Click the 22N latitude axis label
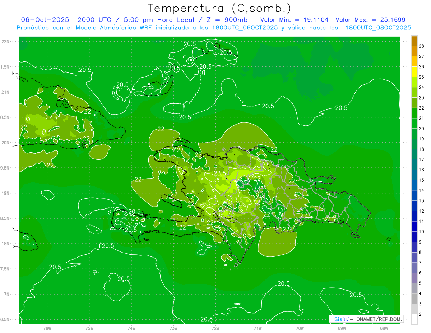 click(x=5, y=41)
